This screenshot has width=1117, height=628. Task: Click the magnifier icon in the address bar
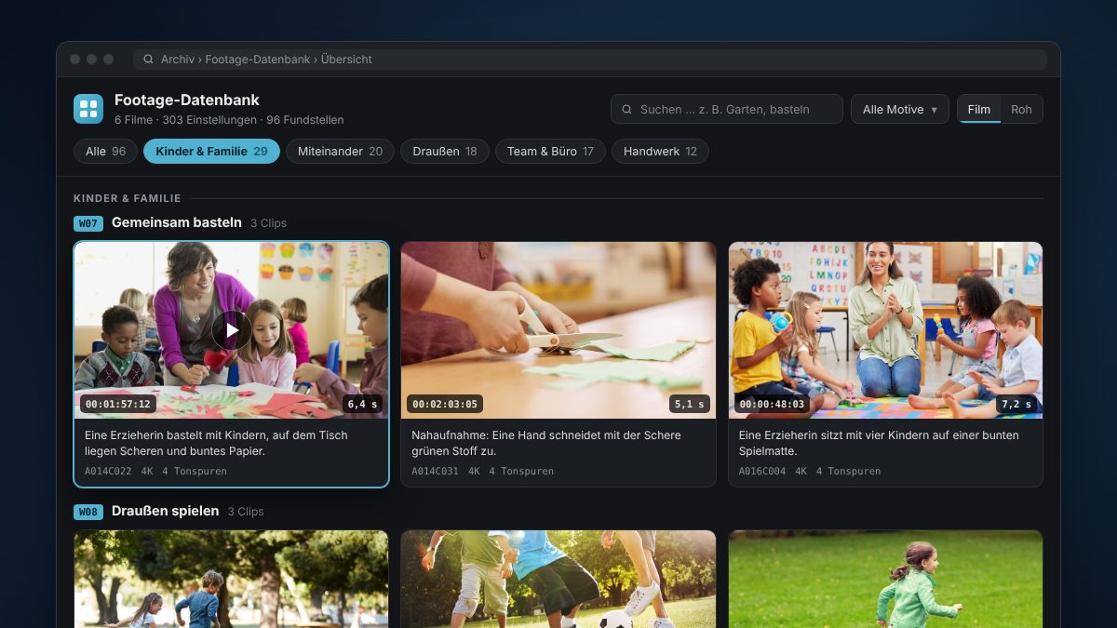tap(149, 59)
